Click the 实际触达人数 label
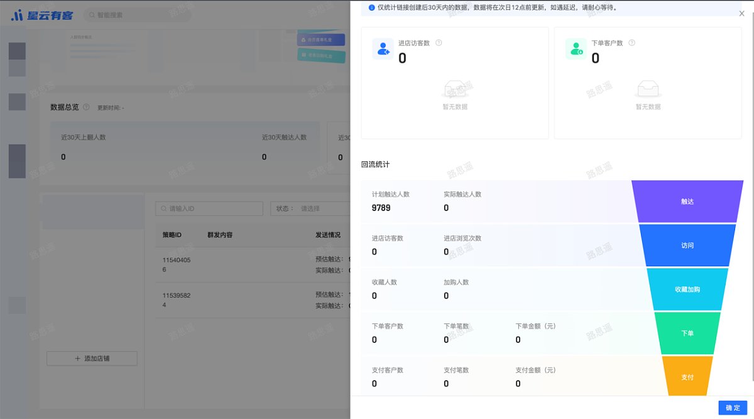The height and width of the screenshot is (419, 754). coord(462,195)
